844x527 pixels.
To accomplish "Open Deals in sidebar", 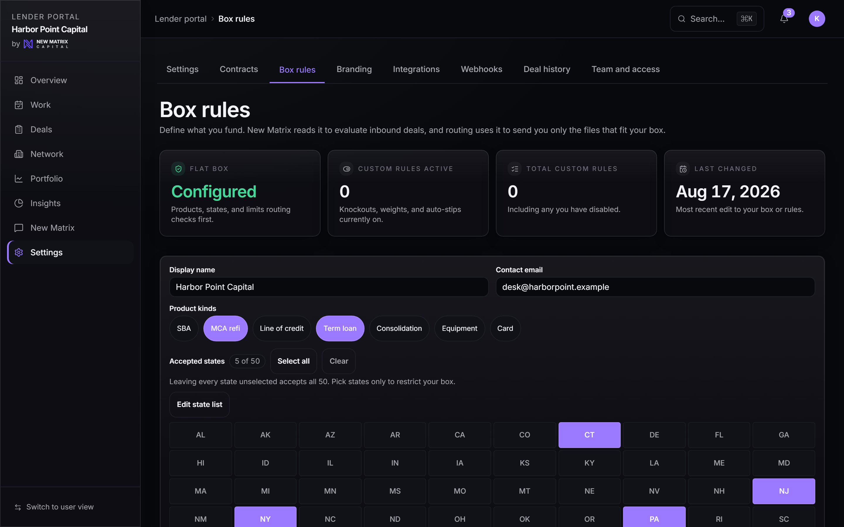I will point(70,129).
